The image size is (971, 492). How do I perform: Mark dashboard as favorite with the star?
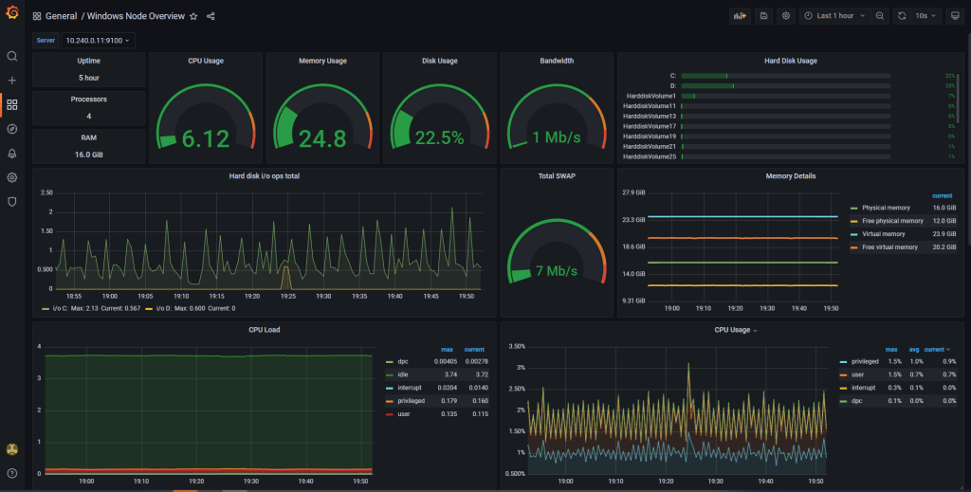[x=193, y=16]
